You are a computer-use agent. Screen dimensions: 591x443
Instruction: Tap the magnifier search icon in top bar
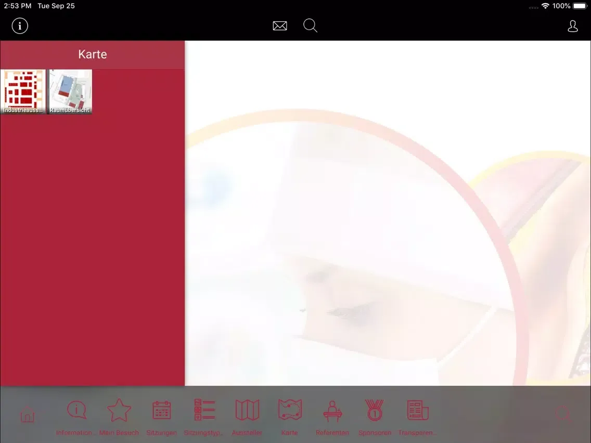tap(310, 25)
